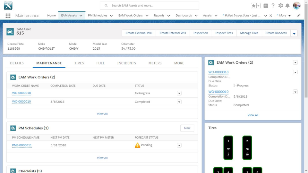Click Create Roadcall button
The image size is (308, 173).
coord(276,33)
